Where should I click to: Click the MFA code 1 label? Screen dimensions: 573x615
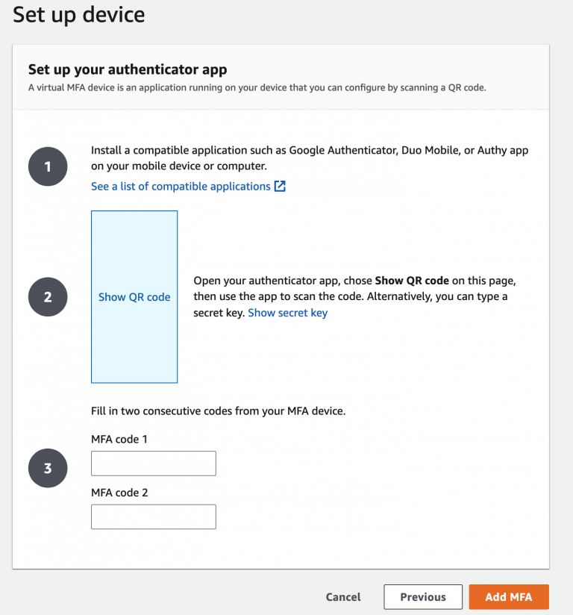point(119,439)
